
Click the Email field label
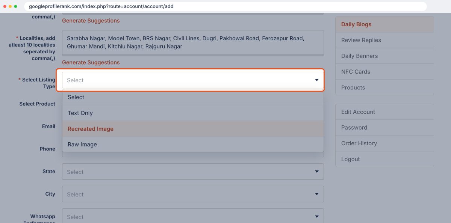(x=48, y=127)
